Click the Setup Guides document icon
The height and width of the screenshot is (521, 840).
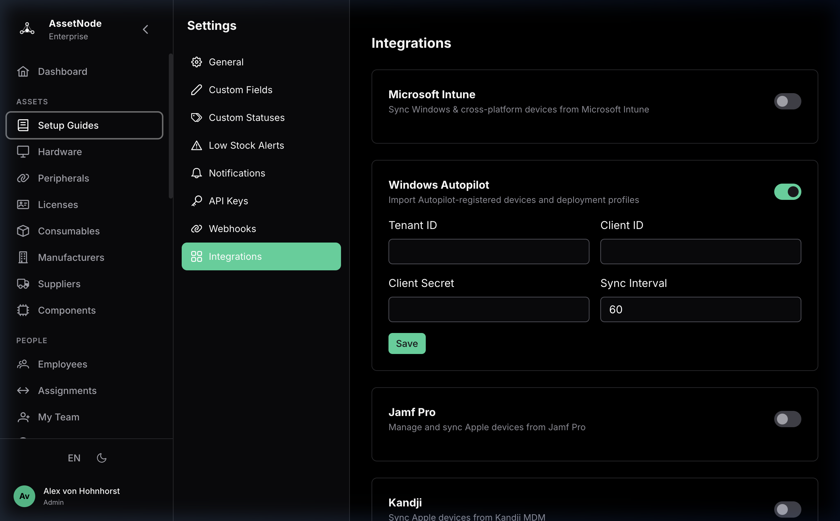point(23,125)
